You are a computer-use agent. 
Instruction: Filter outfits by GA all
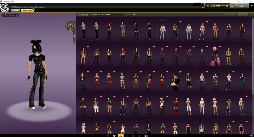(131, 15)
